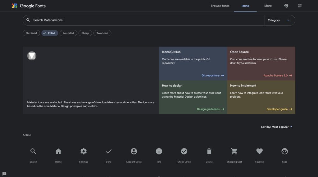The image size is (318, 177).
Task: Select the Check Circle icon
Action: (184, 151)
